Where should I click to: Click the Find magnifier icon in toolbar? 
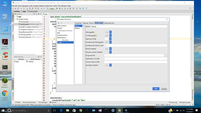point(35,8)
